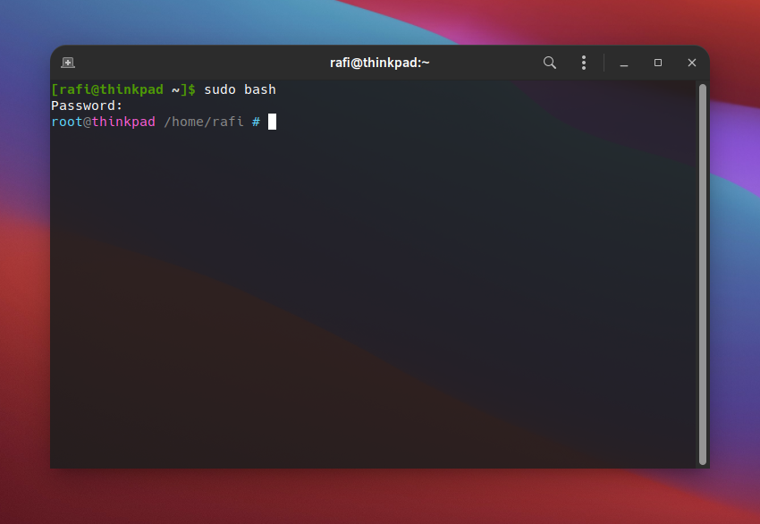The width and height of the screenshot is (760, 524).
Task: Click the 'rafi@thinkpad:~' window title
Action: click(x=379, y=63)
